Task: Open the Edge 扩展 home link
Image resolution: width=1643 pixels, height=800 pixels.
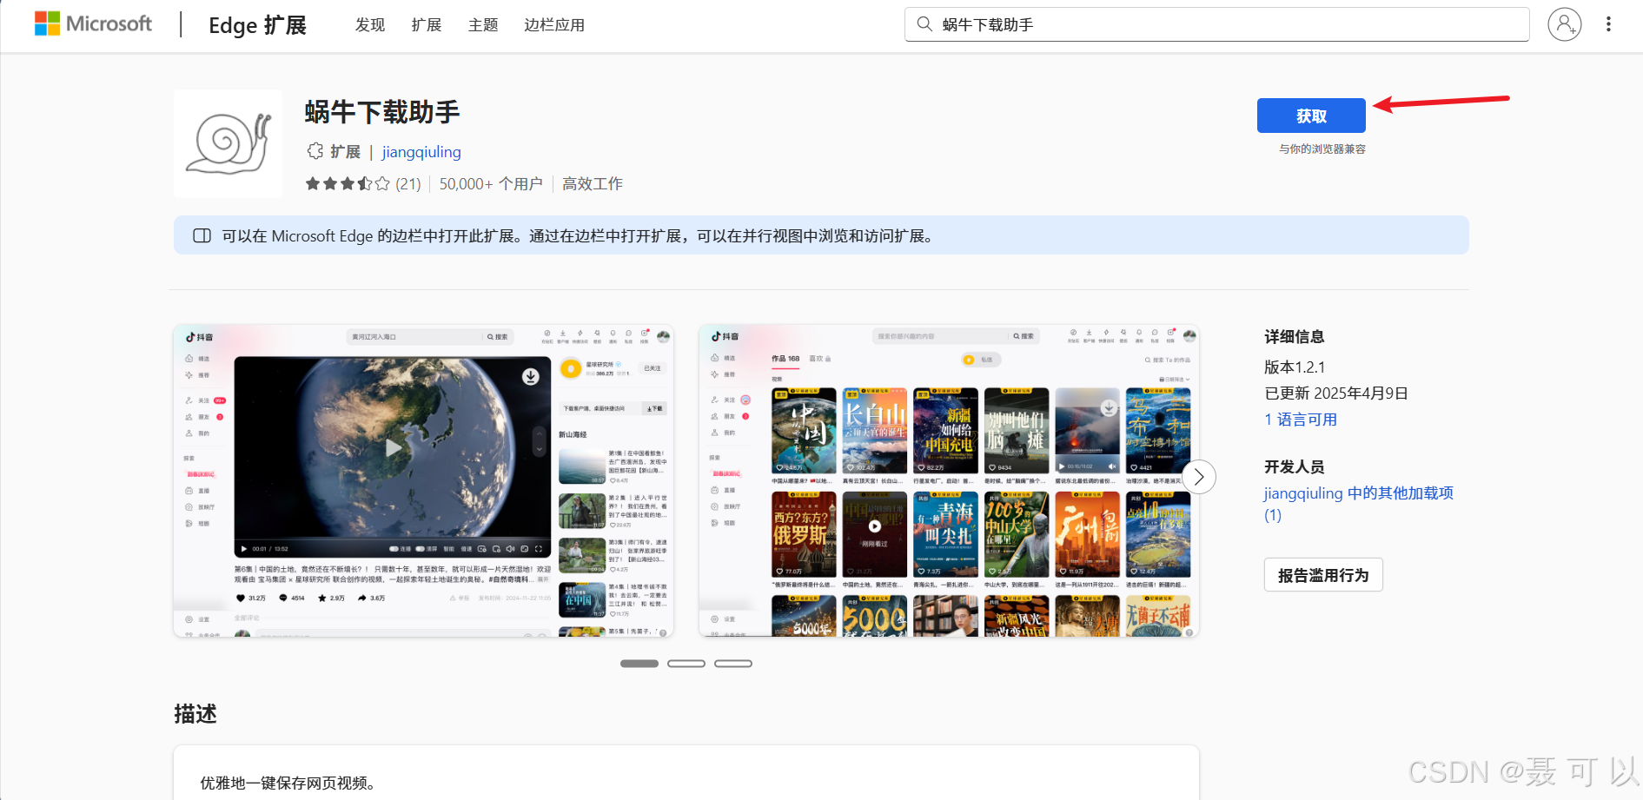Action: click(x=257, y=25)
